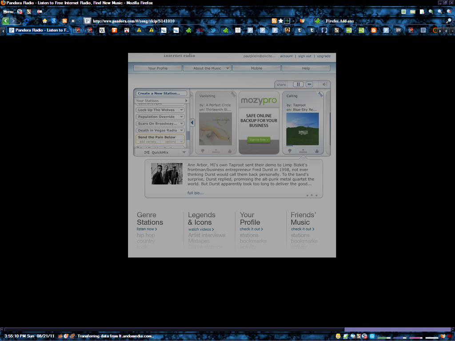The image size is (455, 341).
Task: Open the Mobile tab
Action: pyautogui.click(x=256, y=68)
